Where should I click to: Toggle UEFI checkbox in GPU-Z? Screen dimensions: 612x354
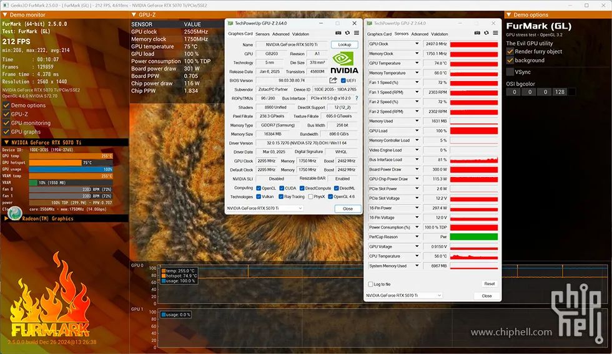click(343, 80)
